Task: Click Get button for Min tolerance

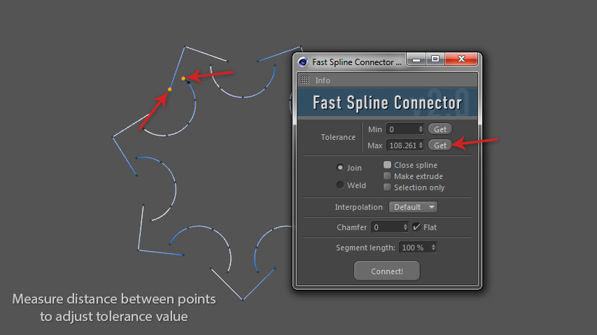Action: (x=440, y=129)
